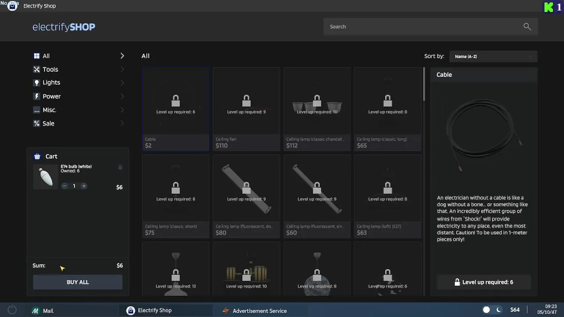564x317 pixels.
Task: Click the Advertisement Service taskbar icon
Action: (226, 311)
